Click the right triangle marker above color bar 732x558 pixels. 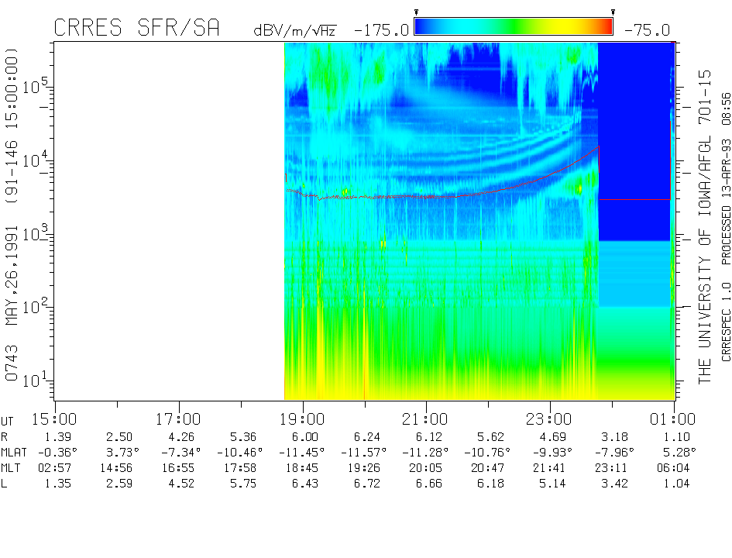613,12
